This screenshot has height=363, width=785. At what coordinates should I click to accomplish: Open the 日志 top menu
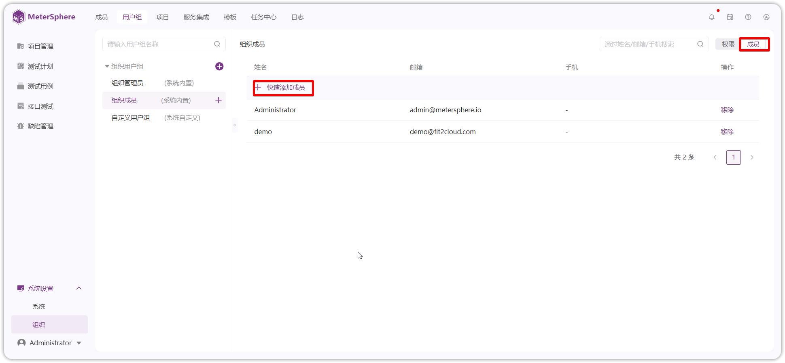point(297,17)
